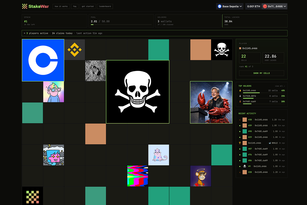Click the '22 CELLS' player stat box

250,58
